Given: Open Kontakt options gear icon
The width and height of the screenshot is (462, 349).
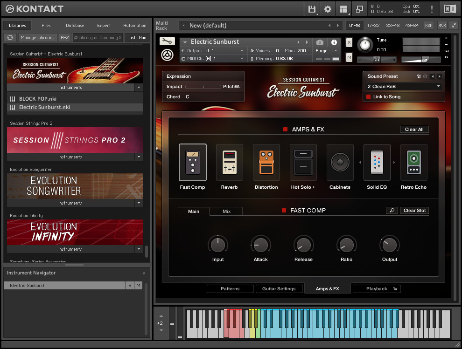Looking at the screenshot, I should pyautogui.click(x=328, y=9).
